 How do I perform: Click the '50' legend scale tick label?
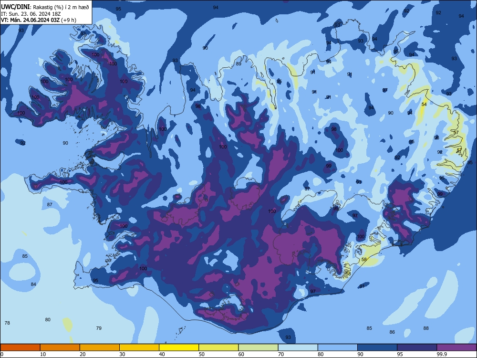click(x=202, y=354)
